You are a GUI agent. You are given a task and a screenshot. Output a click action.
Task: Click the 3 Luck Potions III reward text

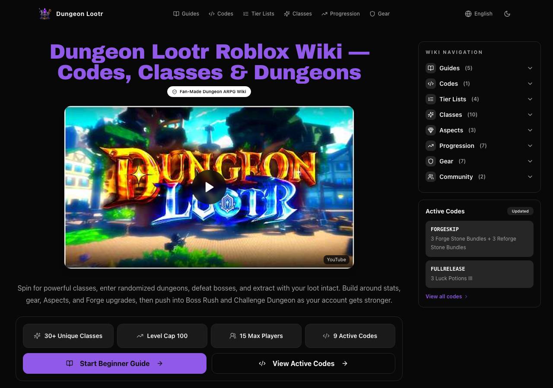coord(451,278)
